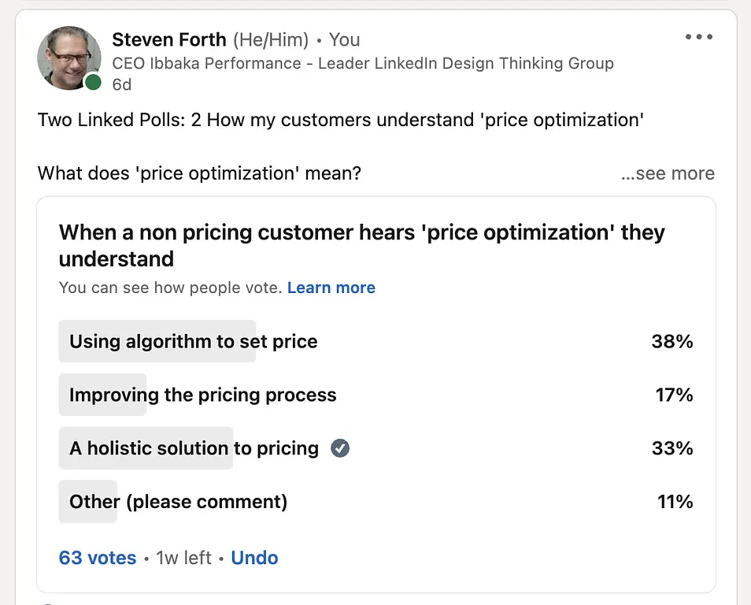Image resolution: width=751 pixels, height=605 pixels.
Task: Open the Learn more link
Action: [x=331, y=288]
